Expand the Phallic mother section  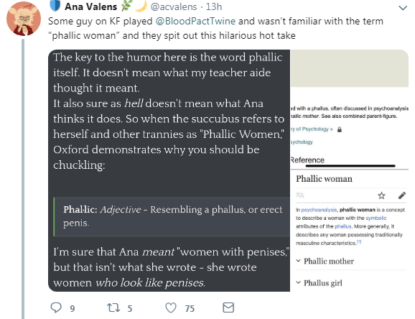(x=325, y=262)
